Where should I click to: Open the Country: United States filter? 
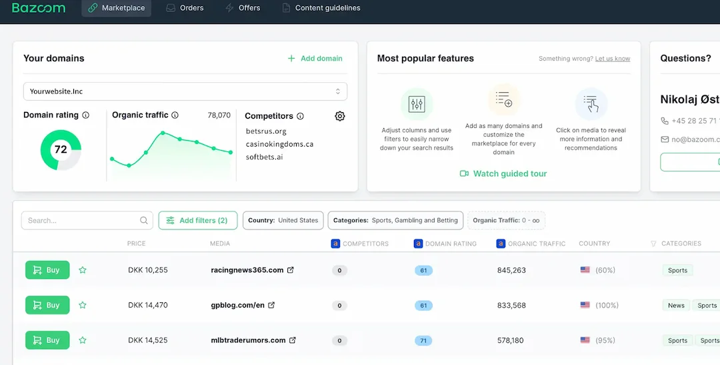[283, 221]
